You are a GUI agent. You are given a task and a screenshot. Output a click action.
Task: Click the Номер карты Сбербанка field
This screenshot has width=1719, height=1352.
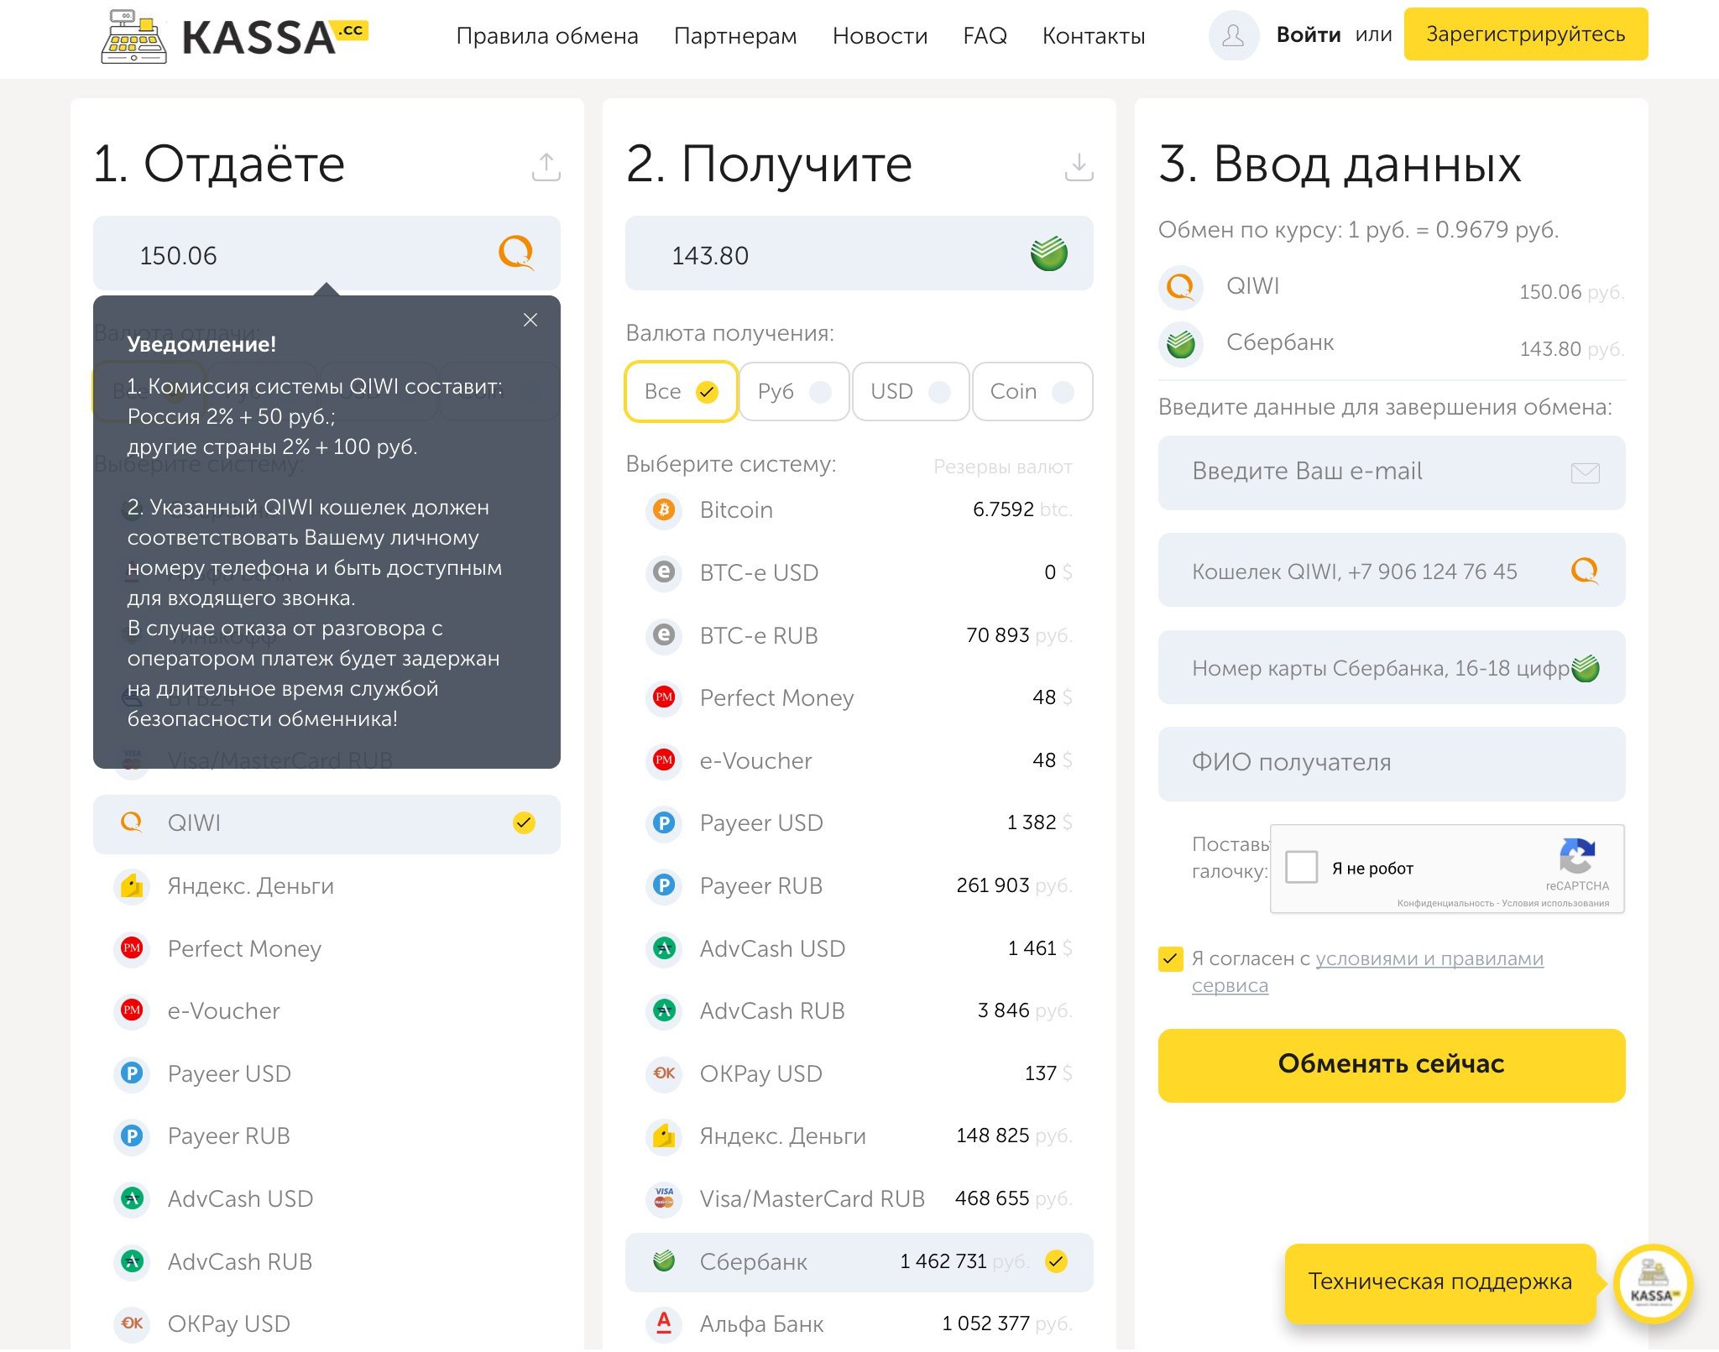(1392, 668)
